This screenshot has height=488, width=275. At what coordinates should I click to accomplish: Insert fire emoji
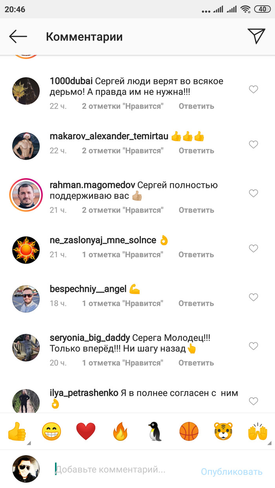click(120, 432)
